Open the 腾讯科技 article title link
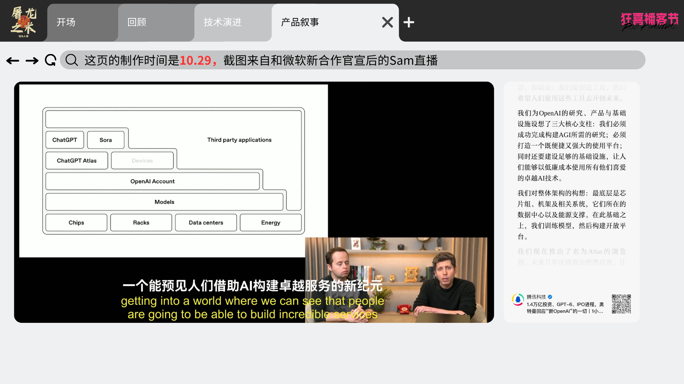This screenshot has height=384, width=684. click(565, 308)
